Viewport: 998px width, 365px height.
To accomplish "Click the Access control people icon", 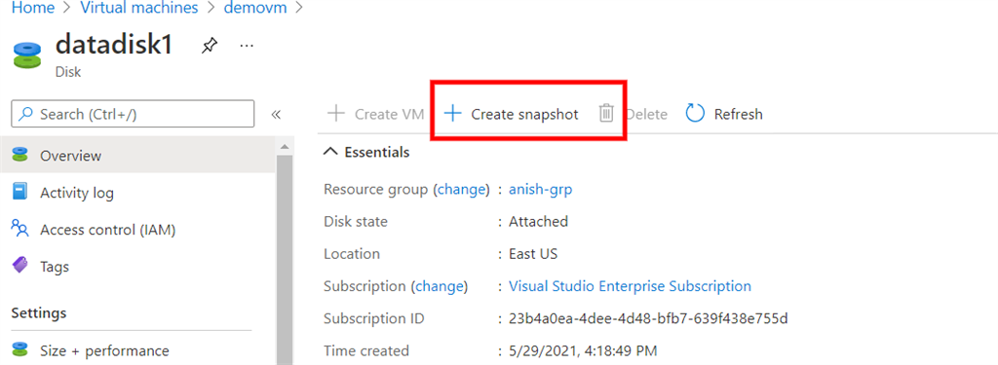I will click(x=20, y=229).
